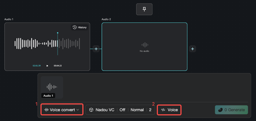Change the Normal mode setting
Image resolution: width=256 pixels, height=121 pixels.
(x=137, y=110)
